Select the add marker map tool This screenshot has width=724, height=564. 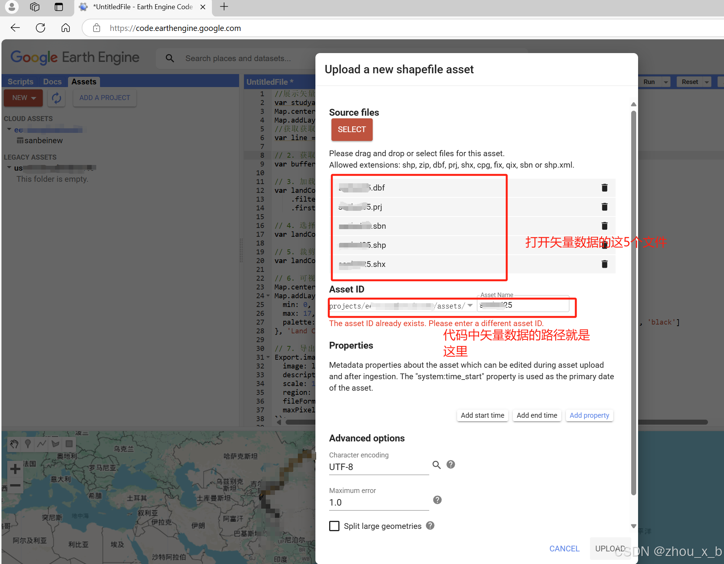click(x=28, y=444)
